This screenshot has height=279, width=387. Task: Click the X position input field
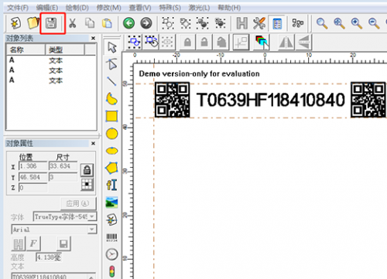(x=33, y=166)
